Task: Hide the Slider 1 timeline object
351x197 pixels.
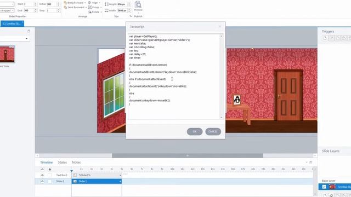Action: 42,181
